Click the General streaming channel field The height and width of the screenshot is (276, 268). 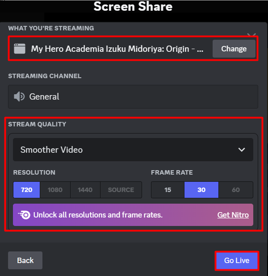coord(133,96)
